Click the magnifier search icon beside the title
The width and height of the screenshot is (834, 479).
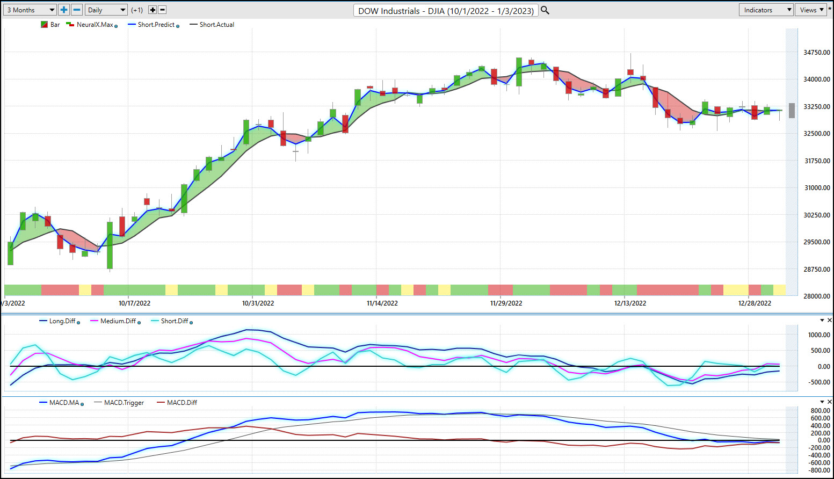545,10
